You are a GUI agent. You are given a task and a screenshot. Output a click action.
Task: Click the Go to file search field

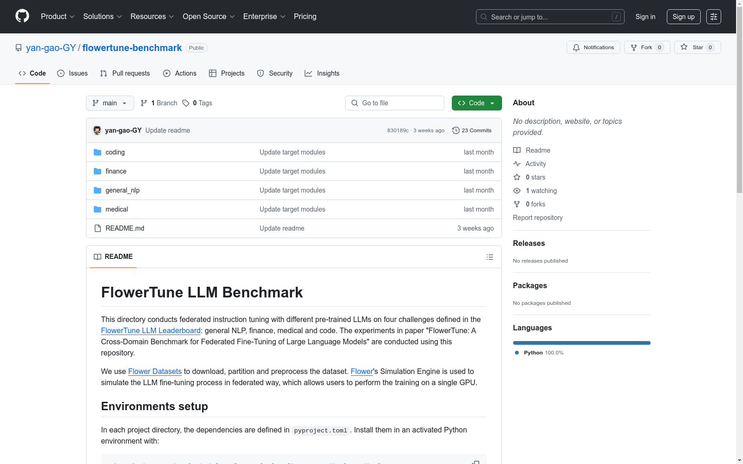tap(395, 103)
